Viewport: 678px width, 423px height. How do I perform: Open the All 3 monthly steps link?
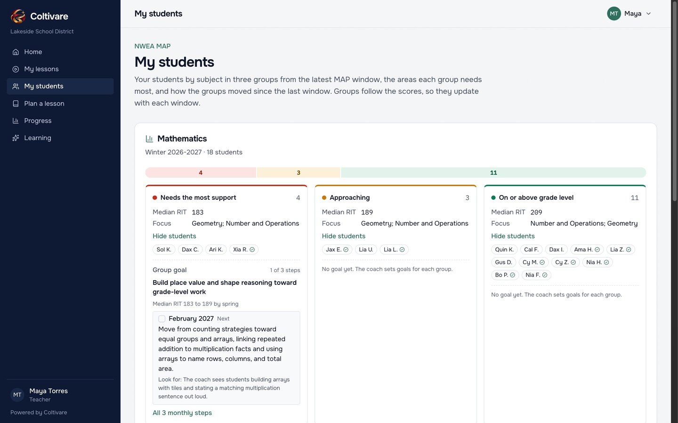coord(182,413)
